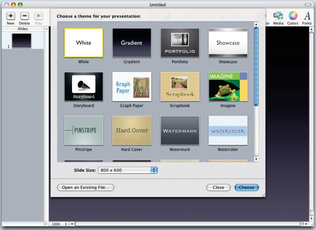
Task: Click the yellow minimize window button
Action: tap(13, 4)
